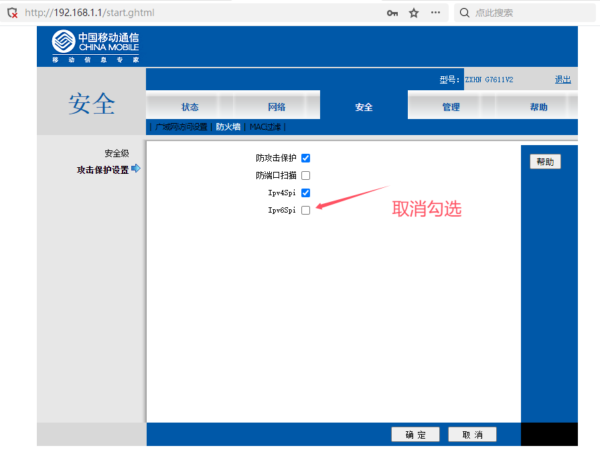Switch to the 状态 tab
The image size is (600, 452).
pos(190,107)
